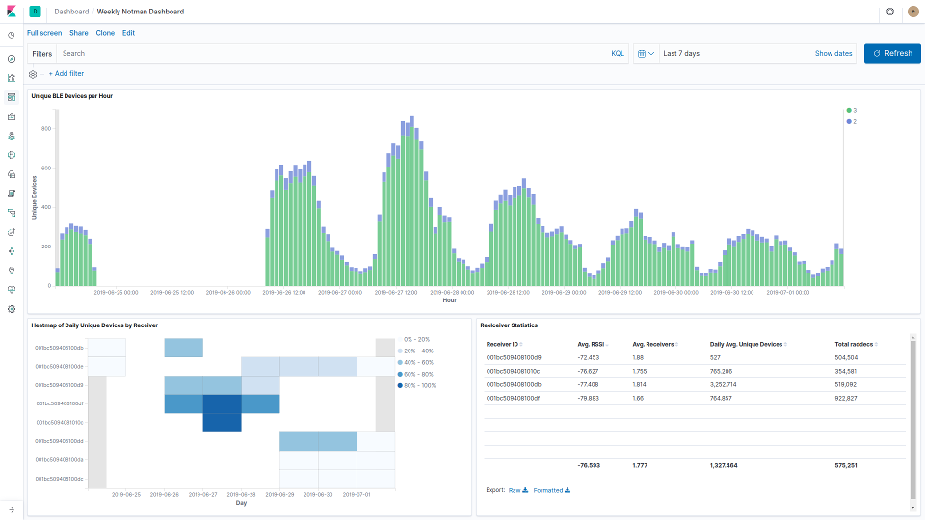Open Discover from the sidebar compass icon
This screenshot has height=520, width=925.
click(x=12, y=59)
